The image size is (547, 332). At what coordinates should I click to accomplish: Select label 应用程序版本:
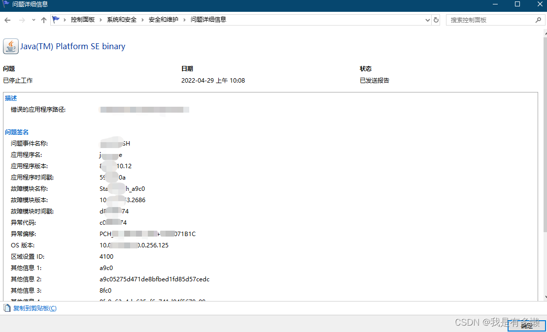click(x=29, y=166)
